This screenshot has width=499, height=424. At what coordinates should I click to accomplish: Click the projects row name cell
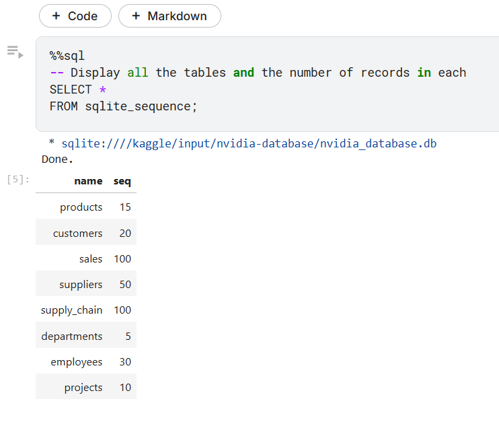tap(83, 388)
